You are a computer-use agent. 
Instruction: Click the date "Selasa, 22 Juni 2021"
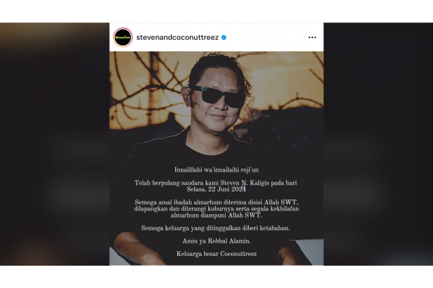(x=216, y=189)
